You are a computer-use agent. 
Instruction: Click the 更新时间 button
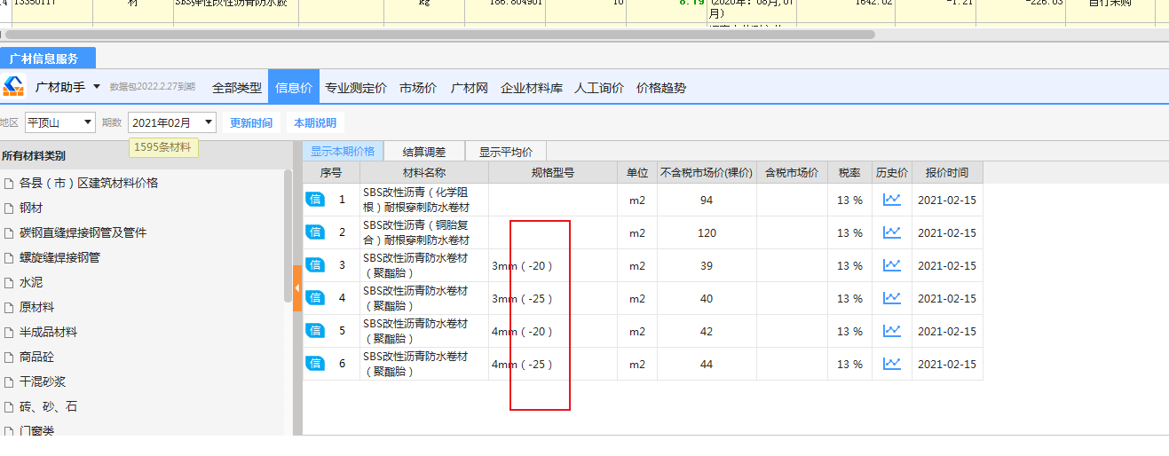(251, 122)
